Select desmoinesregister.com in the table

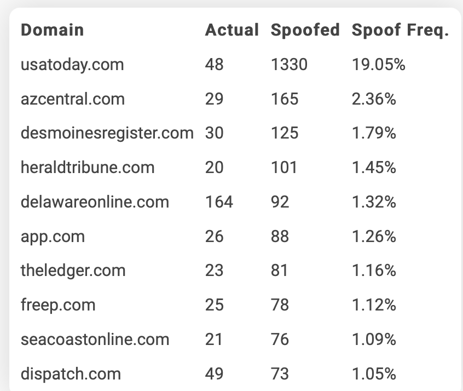(x=107, y=133)
